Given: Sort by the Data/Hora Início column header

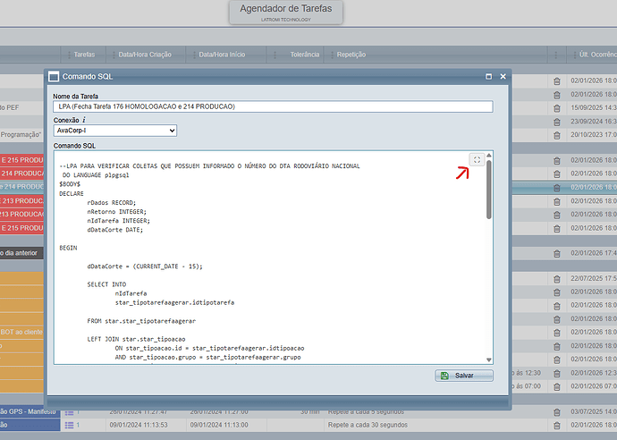Looking at the screenshot, I should [x=228, y=55].
